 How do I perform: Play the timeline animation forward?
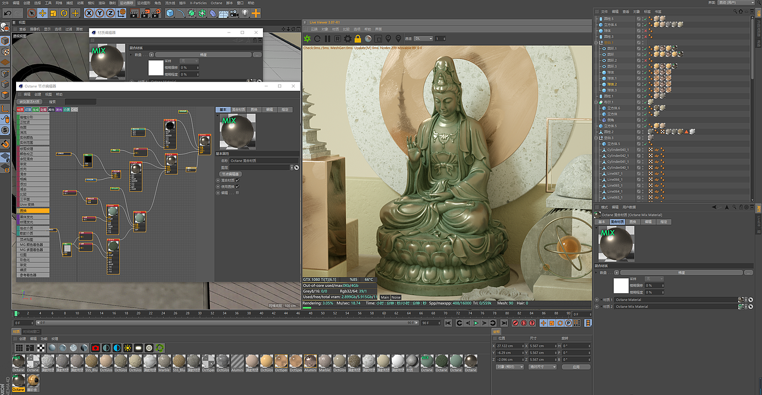pyautogui.click(x=476, y=323)
